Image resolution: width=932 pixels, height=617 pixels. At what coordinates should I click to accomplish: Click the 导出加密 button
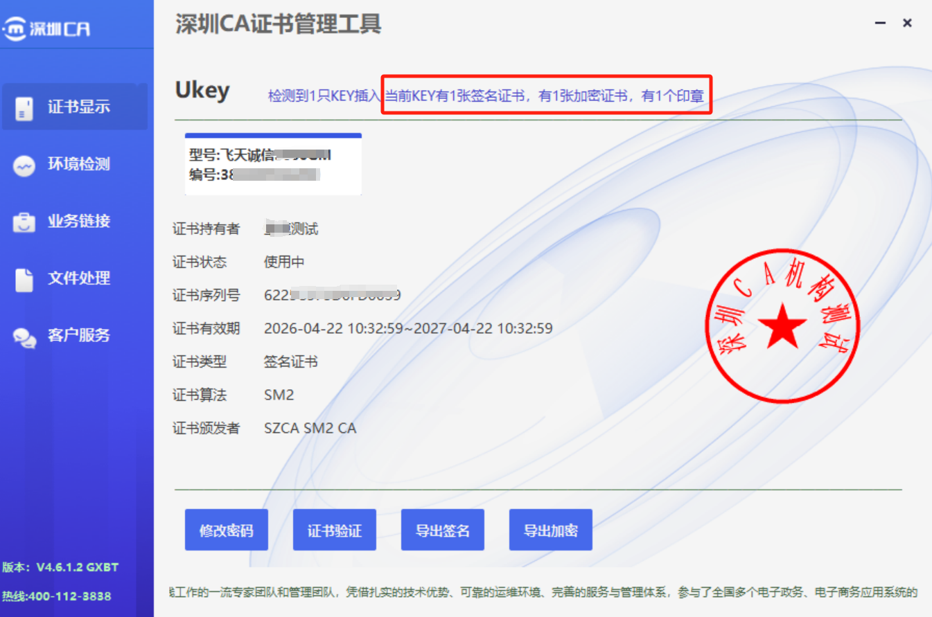[551, 530]
